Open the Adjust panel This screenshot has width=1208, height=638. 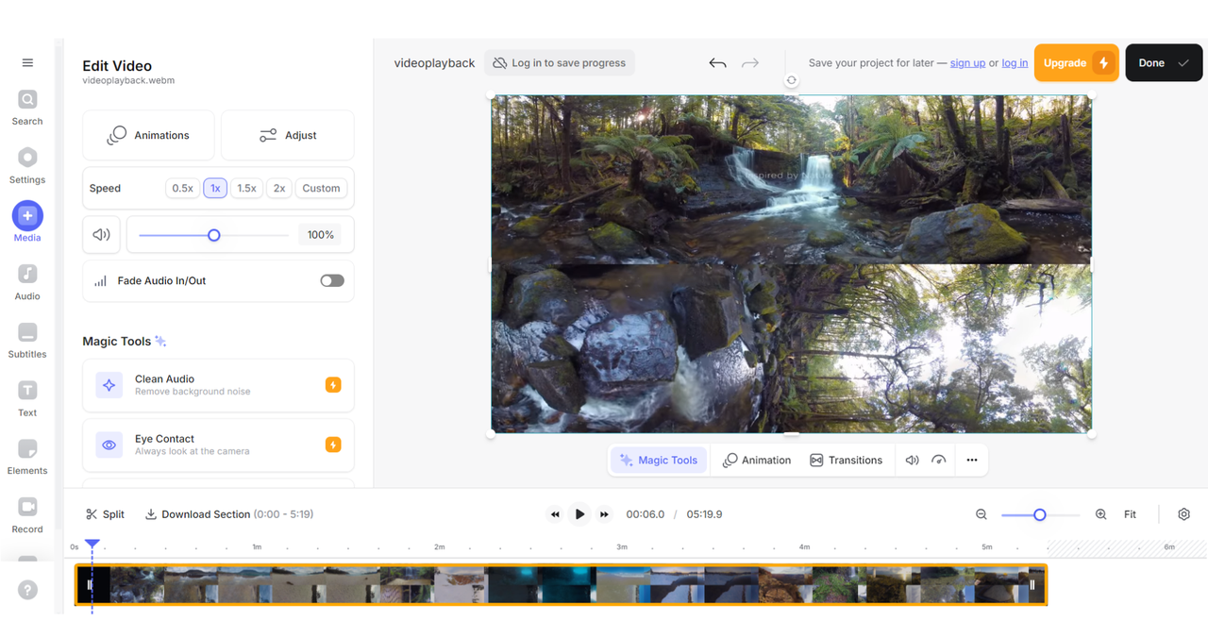coord(288,135)
